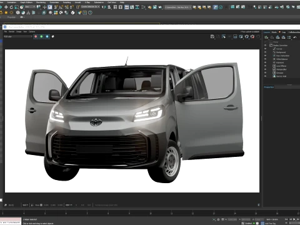The height and width of the screenshot is (225, 300).
Task: Click the region render icon in frame buffer
Action: pyautogui.click(x=235, y=37)
